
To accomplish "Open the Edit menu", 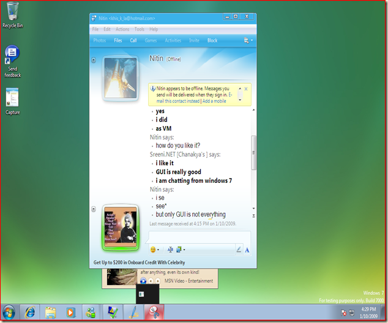I will click(107, 29).
